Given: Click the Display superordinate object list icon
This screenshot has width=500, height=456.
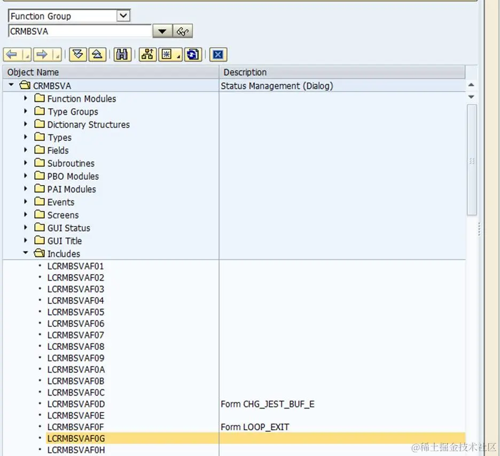Looking at the screenshot, I should [147, 55].
